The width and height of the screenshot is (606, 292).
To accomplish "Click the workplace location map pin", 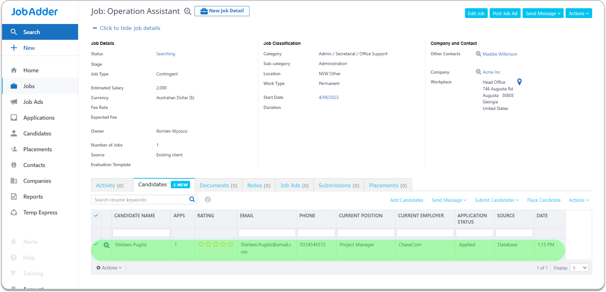I will [519, 81].
